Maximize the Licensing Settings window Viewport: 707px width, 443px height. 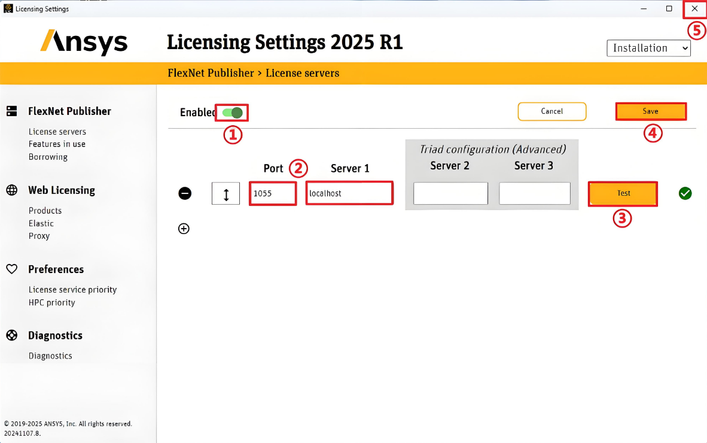pyautogui.click(x=669, y=8)
